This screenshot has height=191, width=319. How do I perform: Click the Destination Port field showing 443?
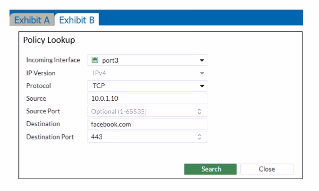click(x=147, y=137)
